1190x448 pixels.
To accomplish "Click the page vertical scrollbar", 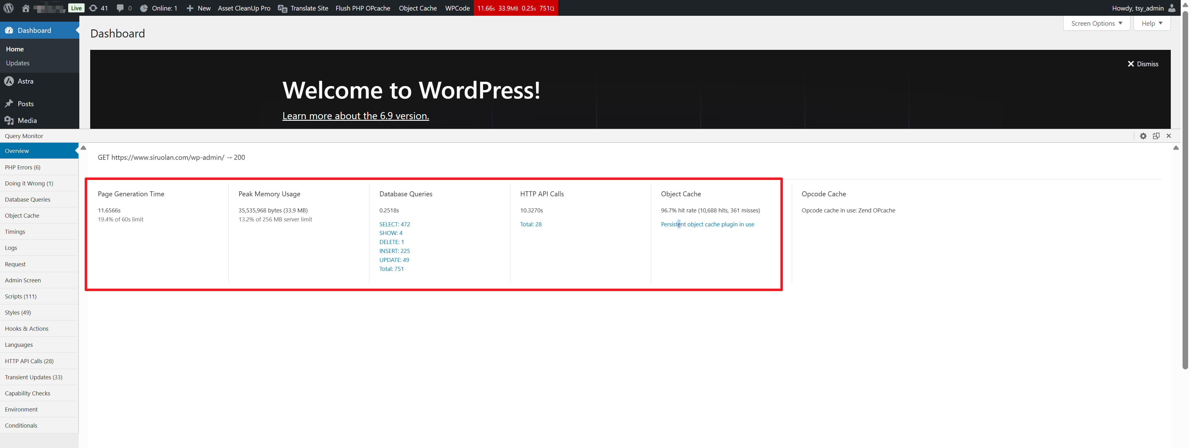I will point(1185,185).
